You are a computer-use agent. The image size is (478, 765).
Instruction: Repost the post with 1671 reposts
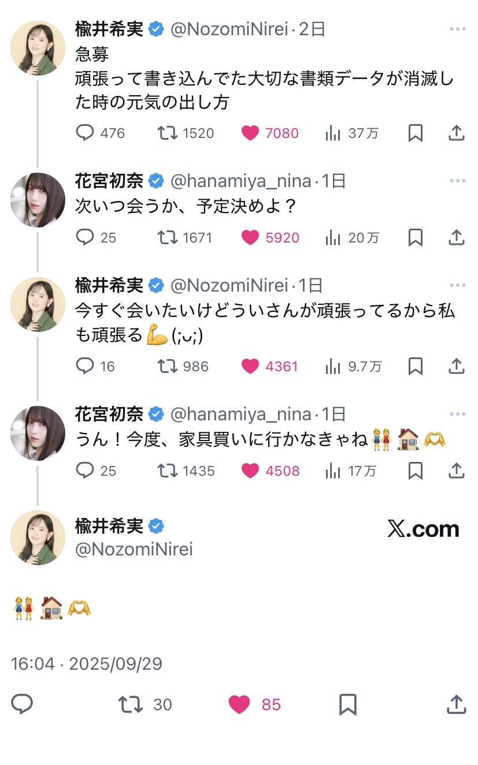click(168, 238)
